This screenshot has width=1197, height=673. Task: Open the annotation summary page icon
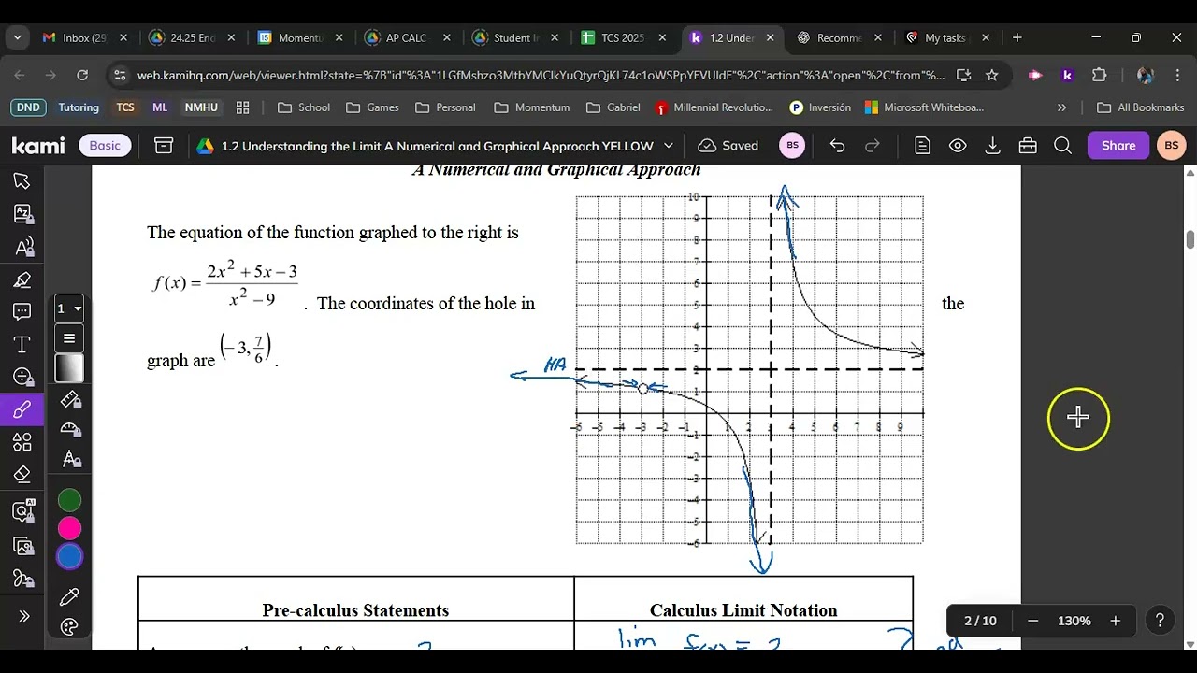923,146
